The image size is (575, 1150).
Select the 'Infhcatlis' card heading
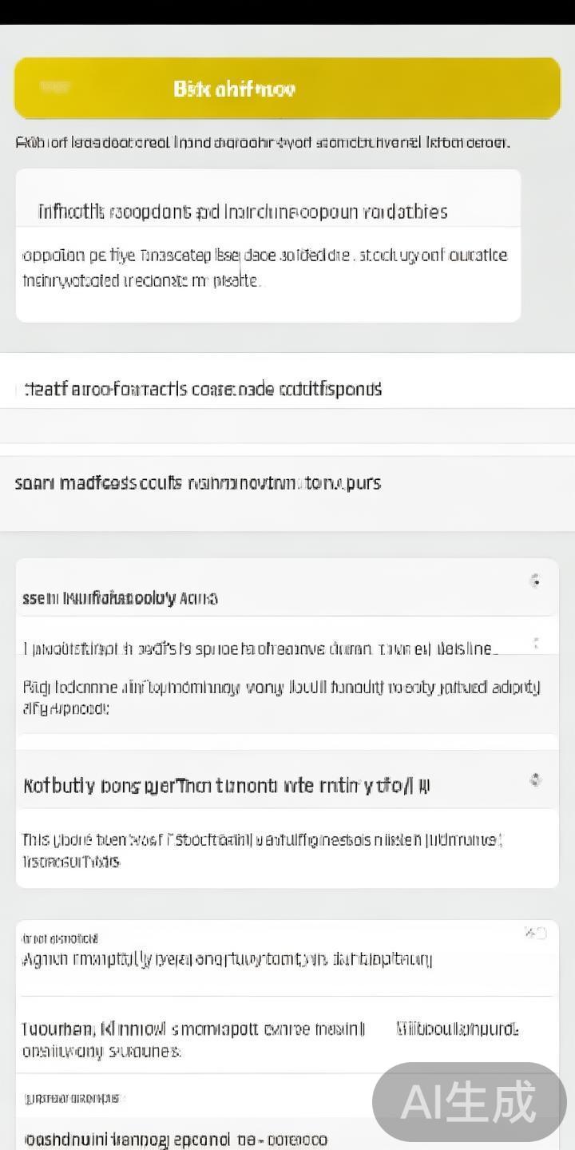click(x=243, y=212)
